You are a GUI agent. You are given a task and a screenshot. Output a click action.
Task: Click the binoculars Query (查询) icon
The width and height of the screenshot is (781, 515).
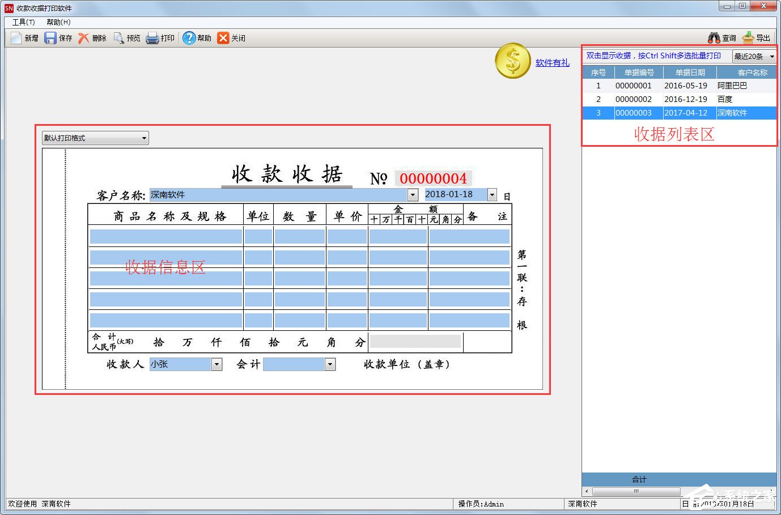714,38
